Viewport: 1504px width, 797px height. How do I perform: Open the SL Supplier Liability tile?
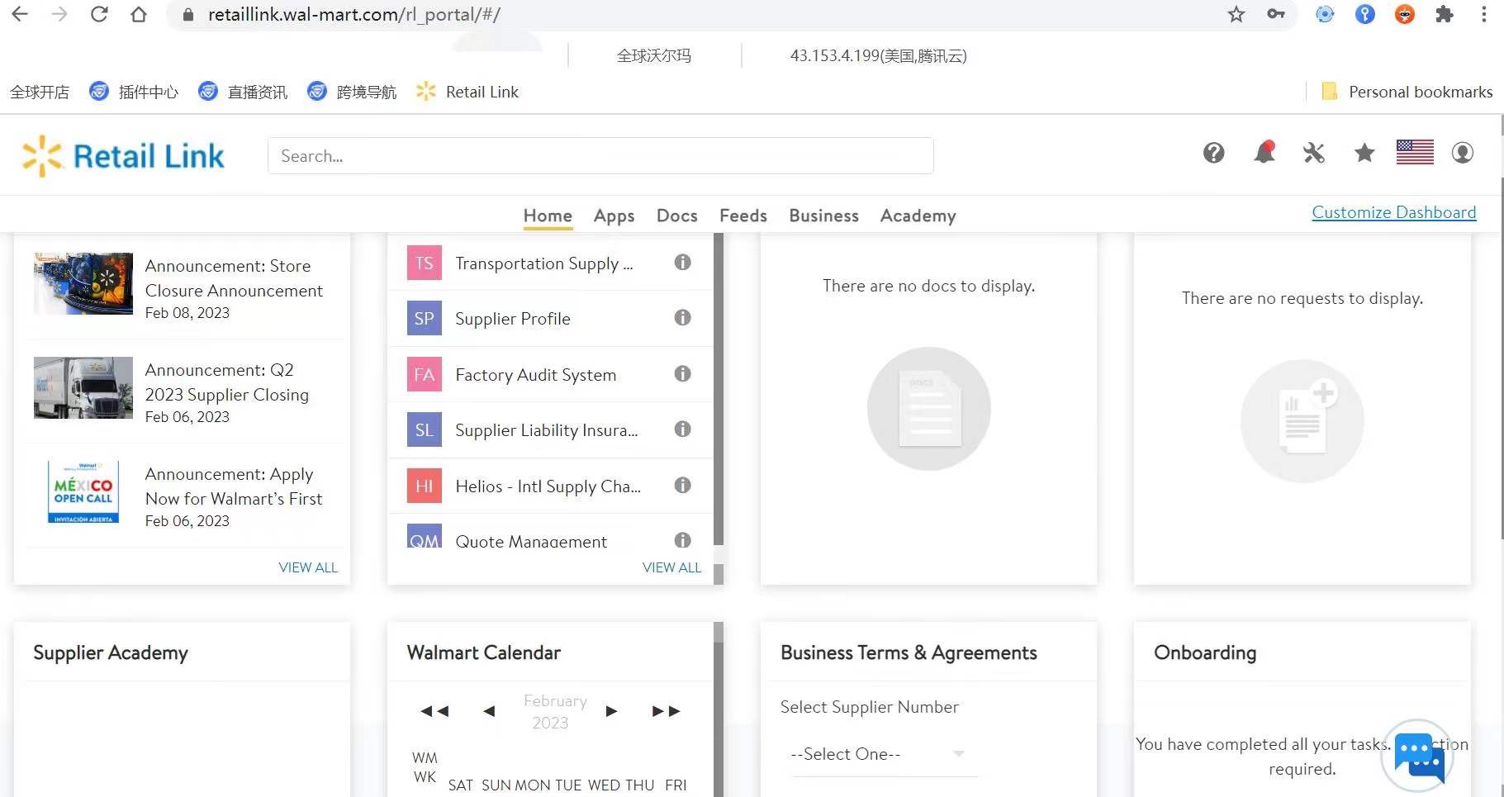point(425,429)
